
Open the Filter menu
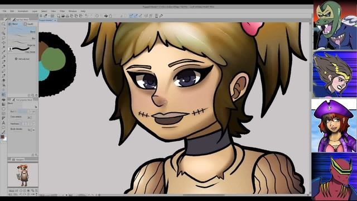point(62,11)
